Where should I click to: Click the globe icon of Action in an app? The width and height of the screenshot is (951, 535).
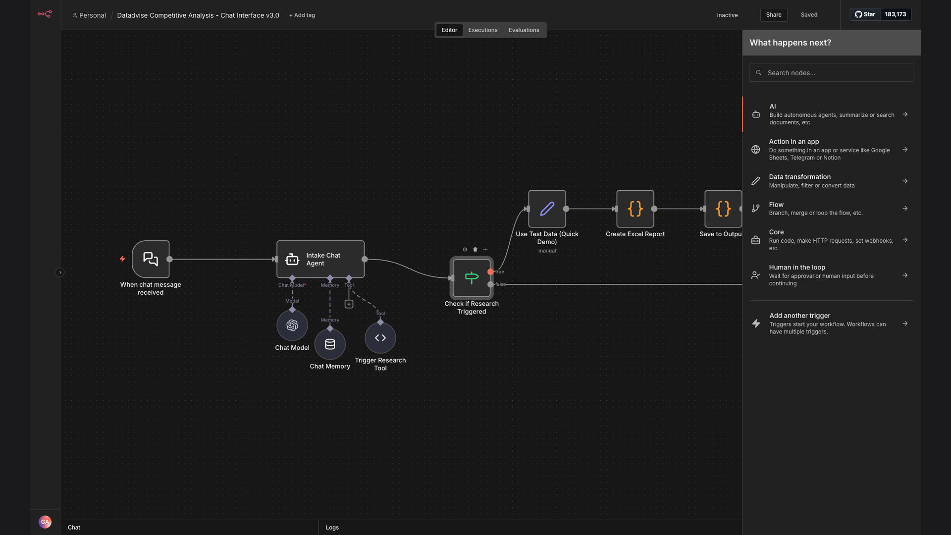755,149
